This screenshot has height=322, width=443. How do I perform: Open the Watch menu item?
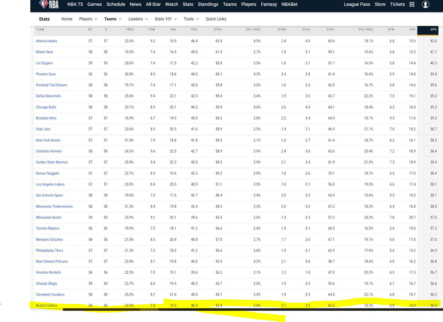pyautogui.click(x=171, y=4)
